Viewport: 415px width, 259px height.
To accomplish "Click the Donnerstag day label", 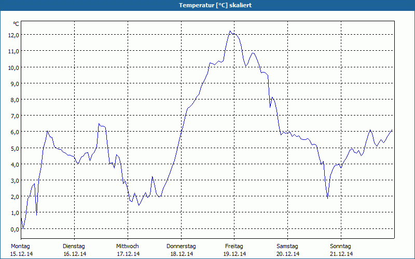I will pyautogui.click(x=181, y=247).
